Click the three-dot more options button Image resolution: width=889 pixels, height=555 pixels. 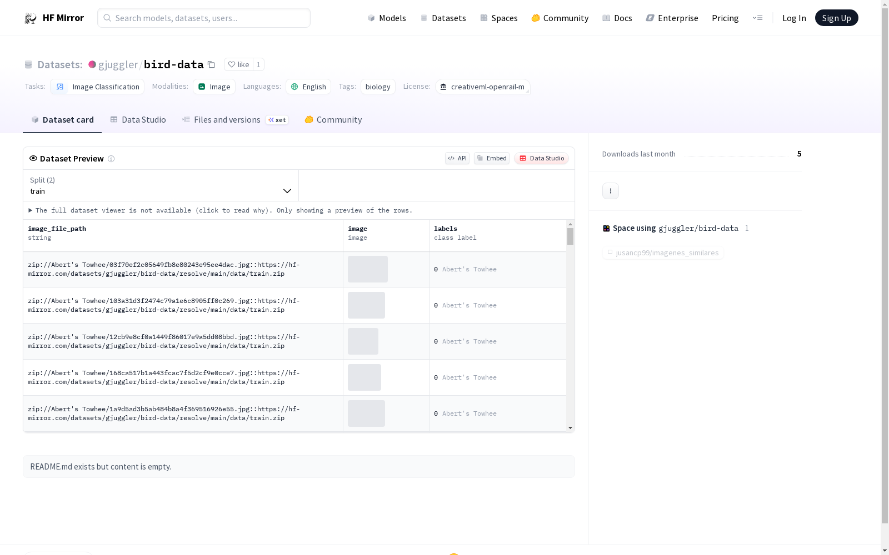pyautogui.click(x=611, y=191)
